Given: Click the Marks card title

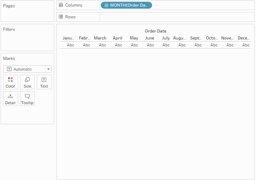Looking at the screenshot, I should click(x=9, y=58).
